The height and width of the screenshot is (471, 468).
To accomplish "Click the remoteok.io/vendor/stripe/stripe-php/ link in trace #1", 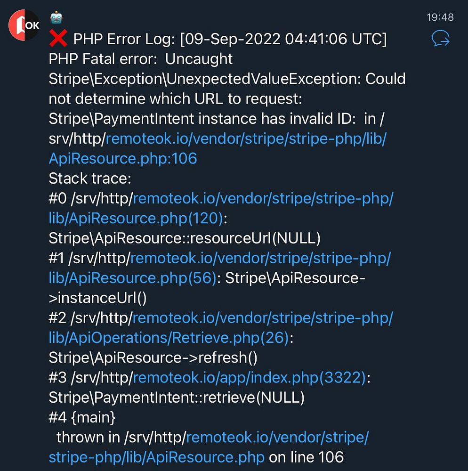I will click(x=260, y=258).
